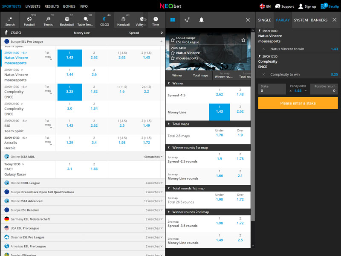The width and height of the screenshot is (341, 256).
Task: Remove Natus Vincere to win from betslip
Action: (x=263, y=49)
